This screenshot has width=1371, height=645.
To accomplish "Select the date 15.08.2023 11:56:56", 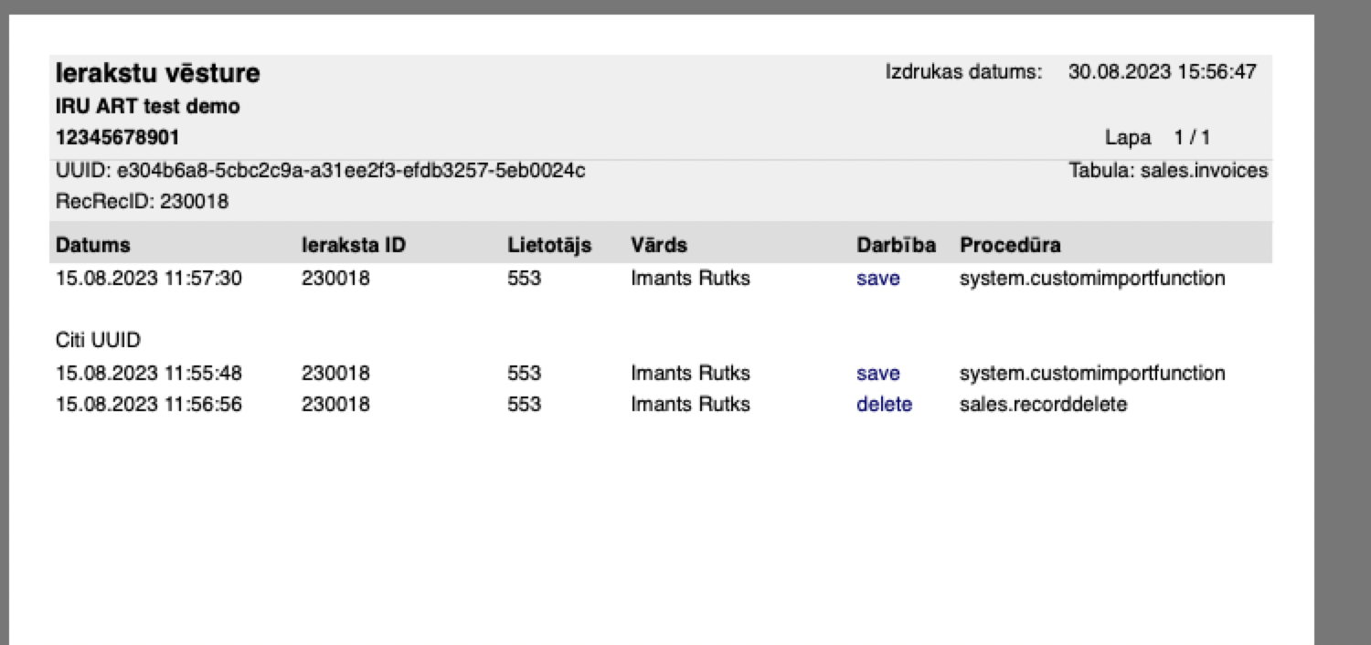I will tap(149, 404).
